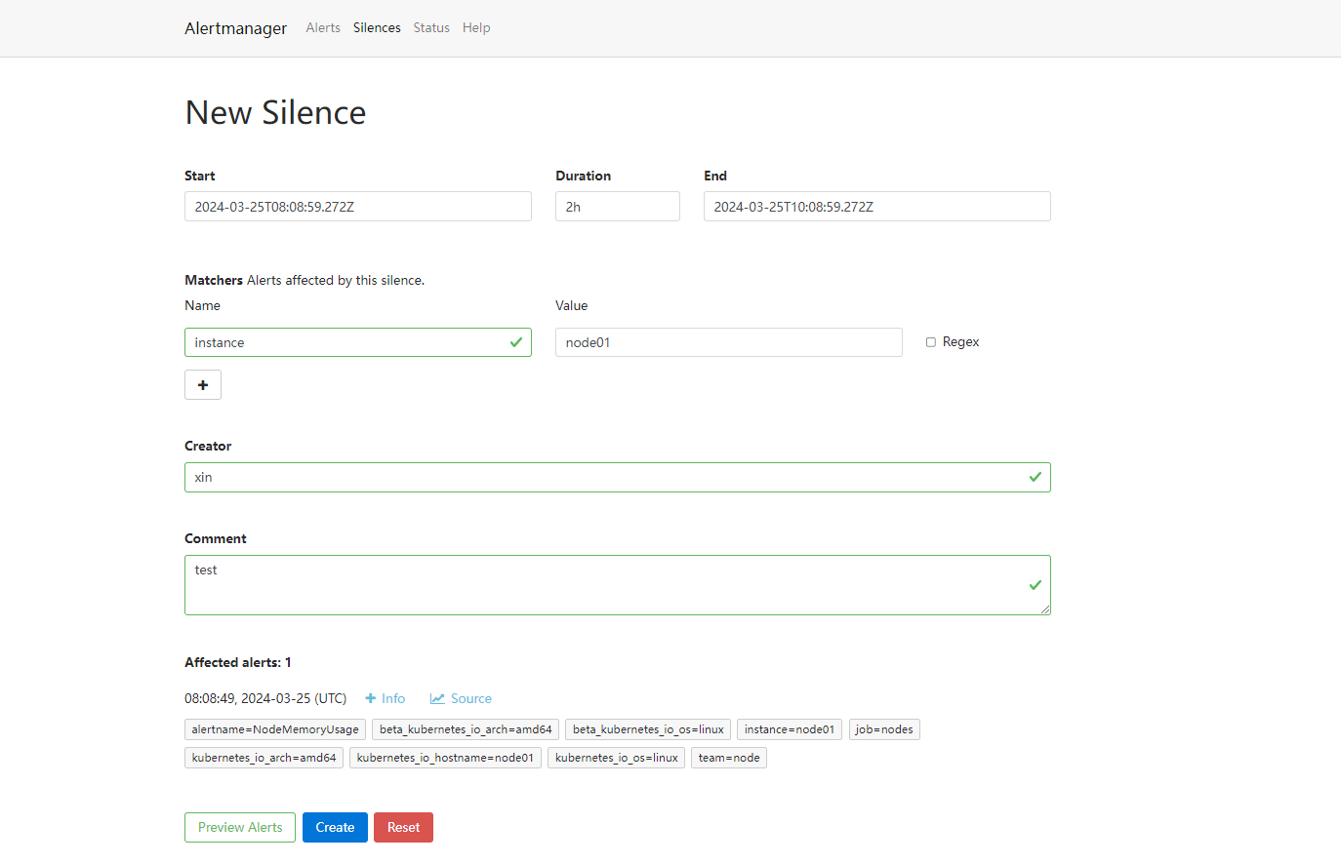The height and width of the screenshot is (864, 1341).
Task: Click the instance=node01 label tag
Action: coord(790,729)
